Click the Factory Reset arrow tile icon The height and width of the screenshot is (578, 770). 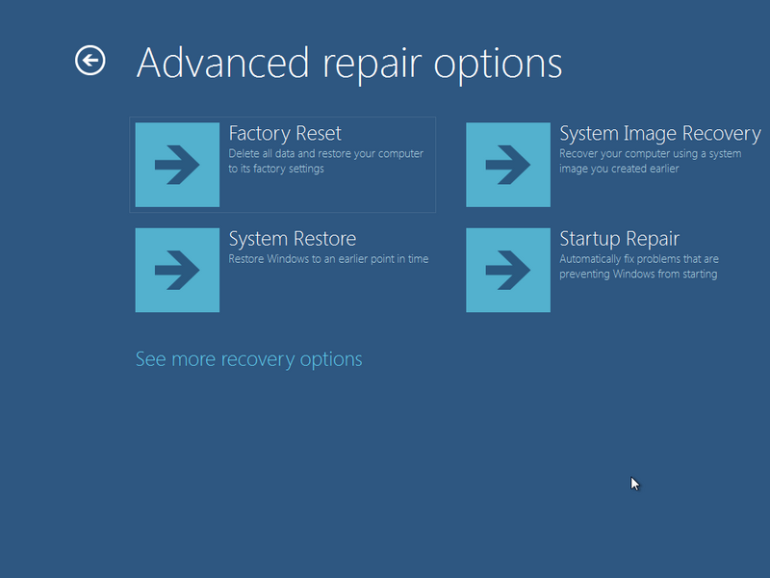(x=177, y=165)
